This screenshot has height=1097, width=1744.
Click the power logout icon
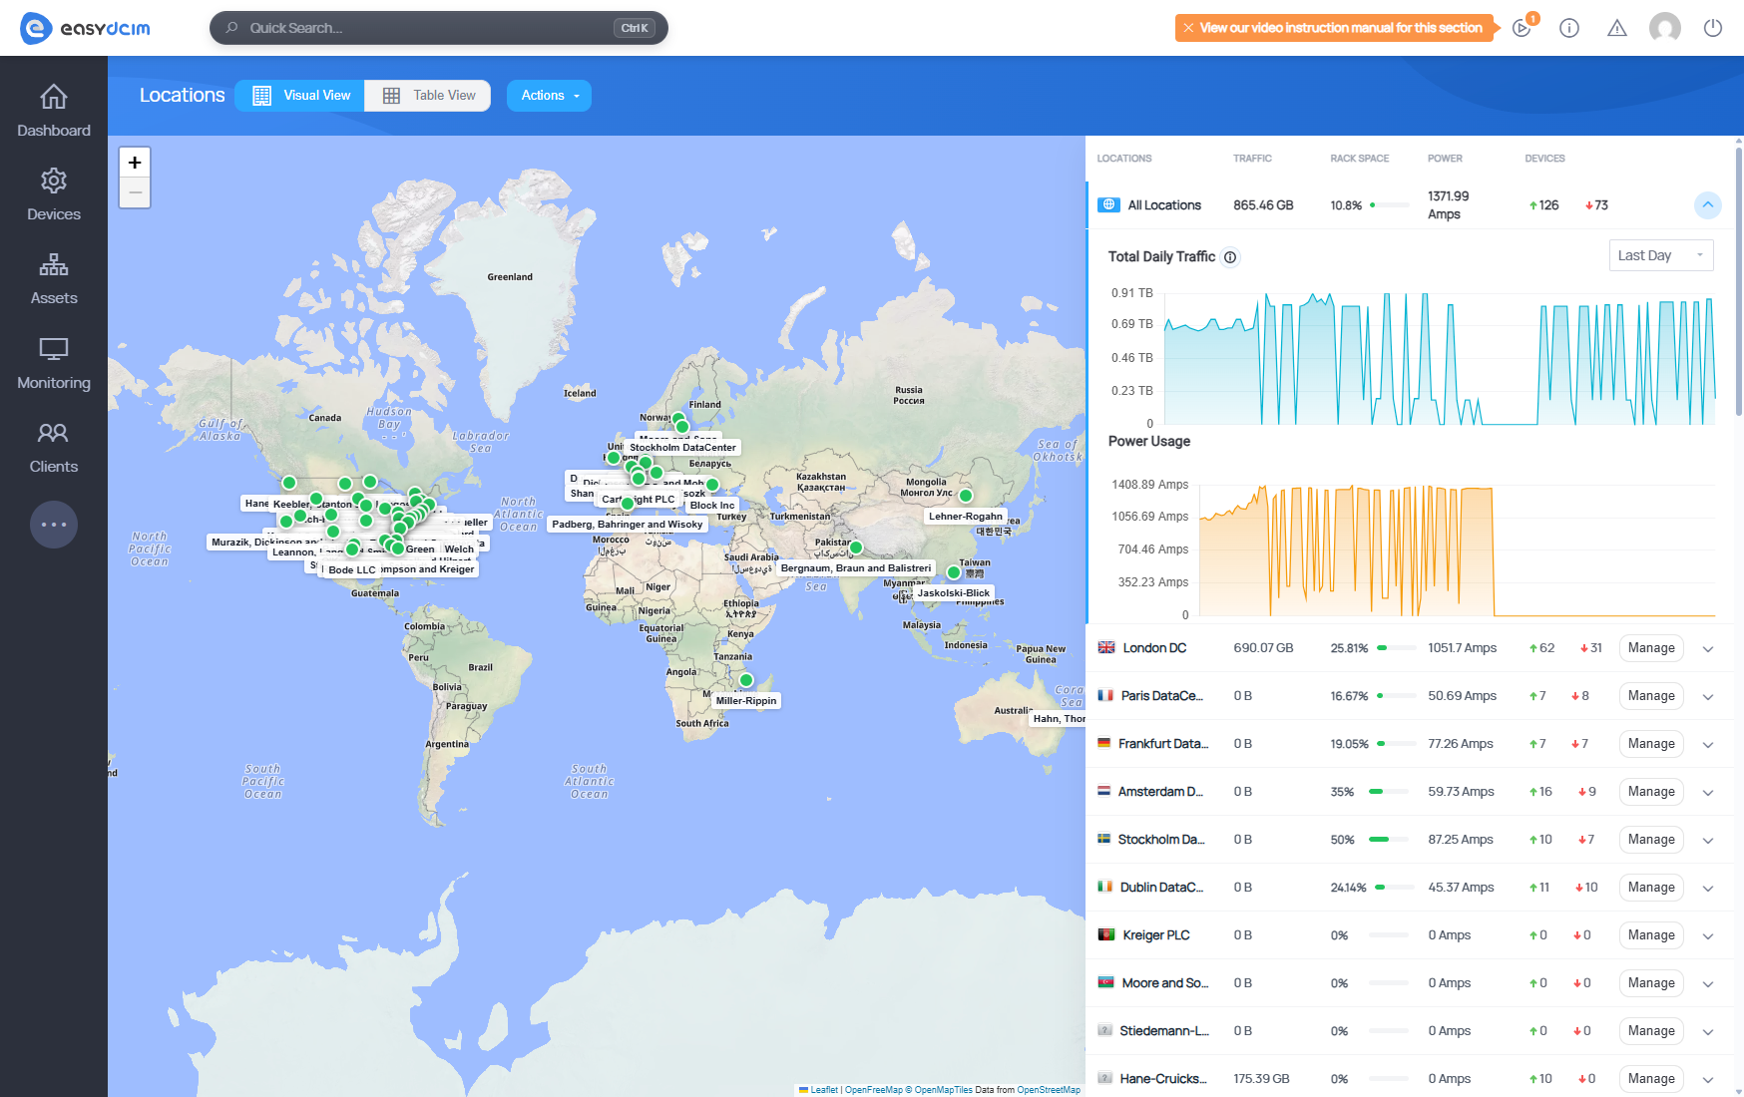(1713, 28)
